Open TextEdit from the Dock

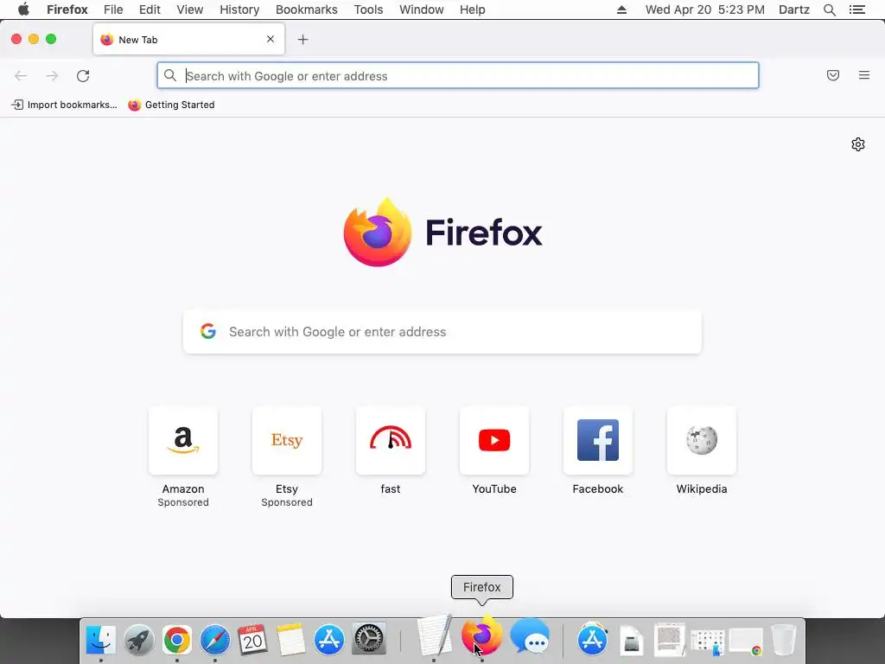[x=434, y=635]
